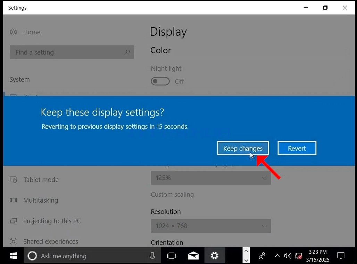Open the Action Center notifications icon
This screenshot has height=264, width=357.
[341, 256]
